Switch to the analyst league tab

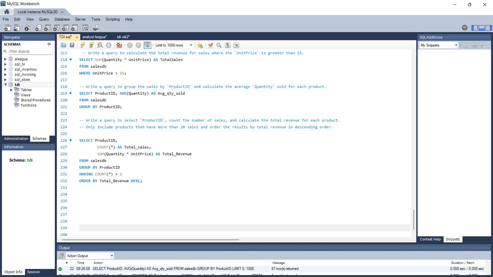[94, 37]
